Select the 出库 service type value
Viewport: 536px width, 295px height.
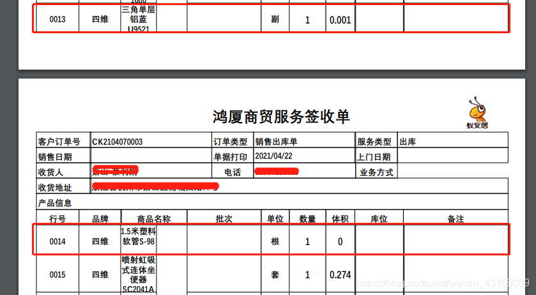[x=408, y=142]
